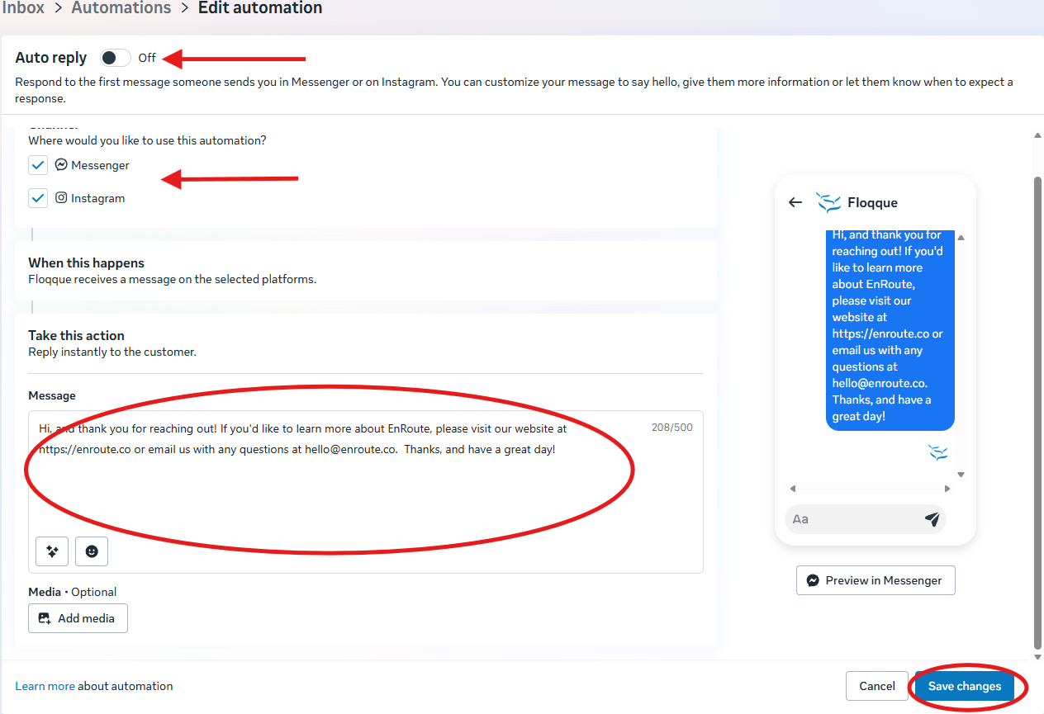
Task: Click the 'Media • Optional' label
Action: 73,592
